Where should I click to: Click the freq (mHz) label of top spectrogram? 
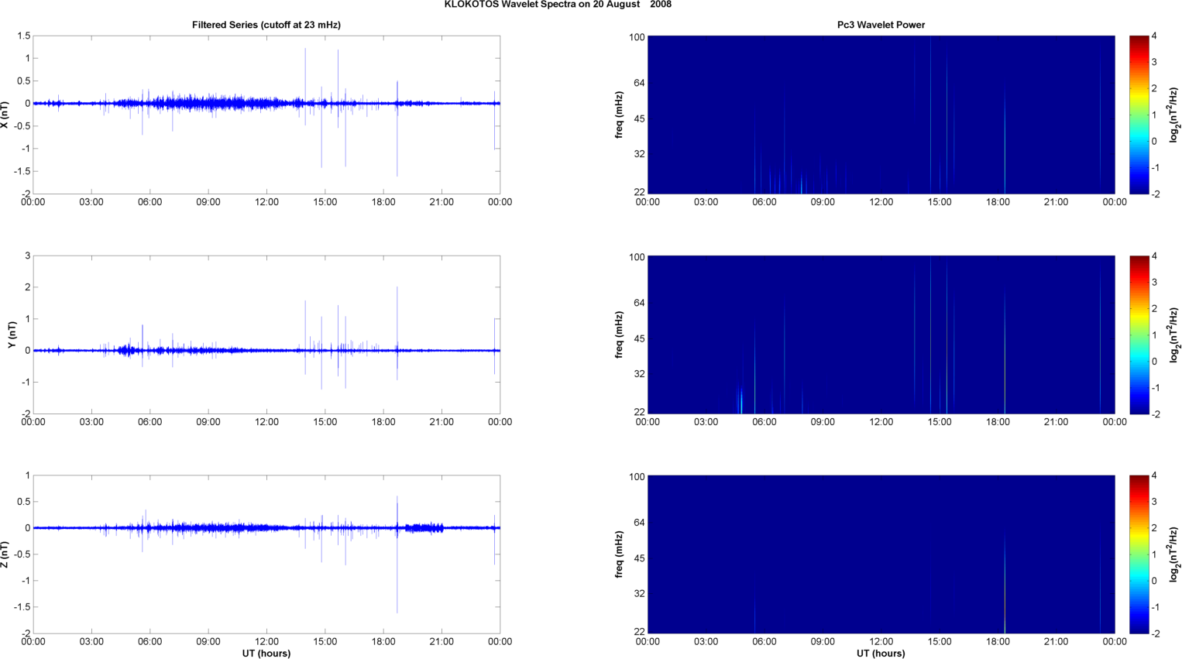point(620,115)
